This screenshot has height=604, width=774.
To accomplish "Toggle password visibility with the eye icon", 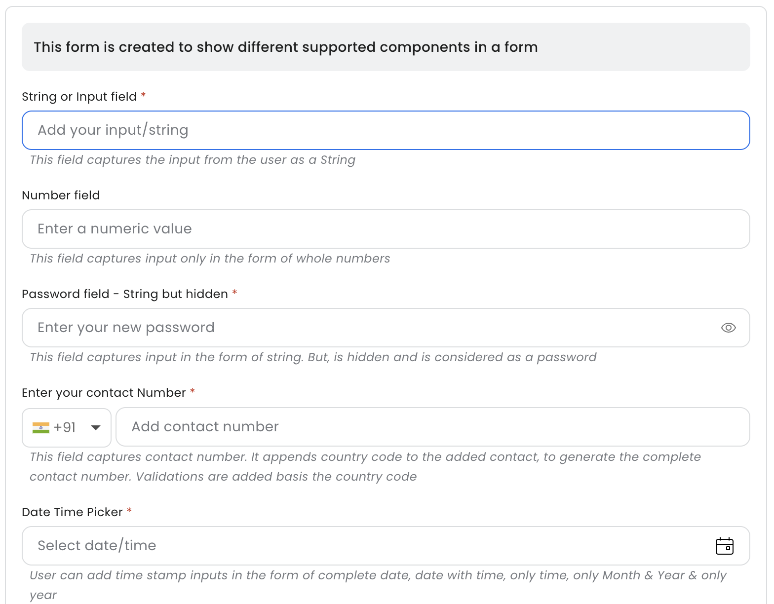I will coord(728,328).
